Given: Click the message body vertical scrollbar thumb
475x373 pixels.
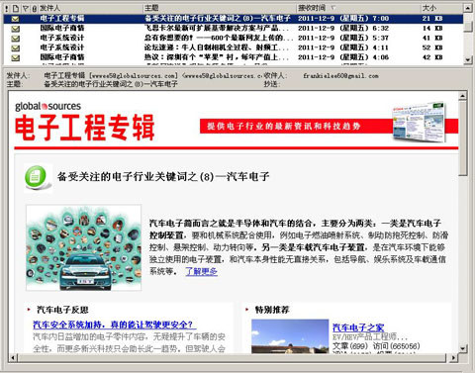Looking at the screenshot, I should coord(462,139).
